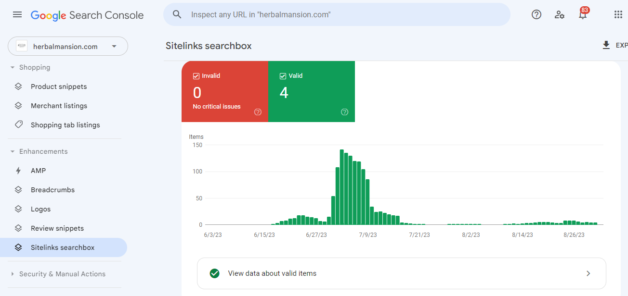Toggle the Valid checkbox

283,76
